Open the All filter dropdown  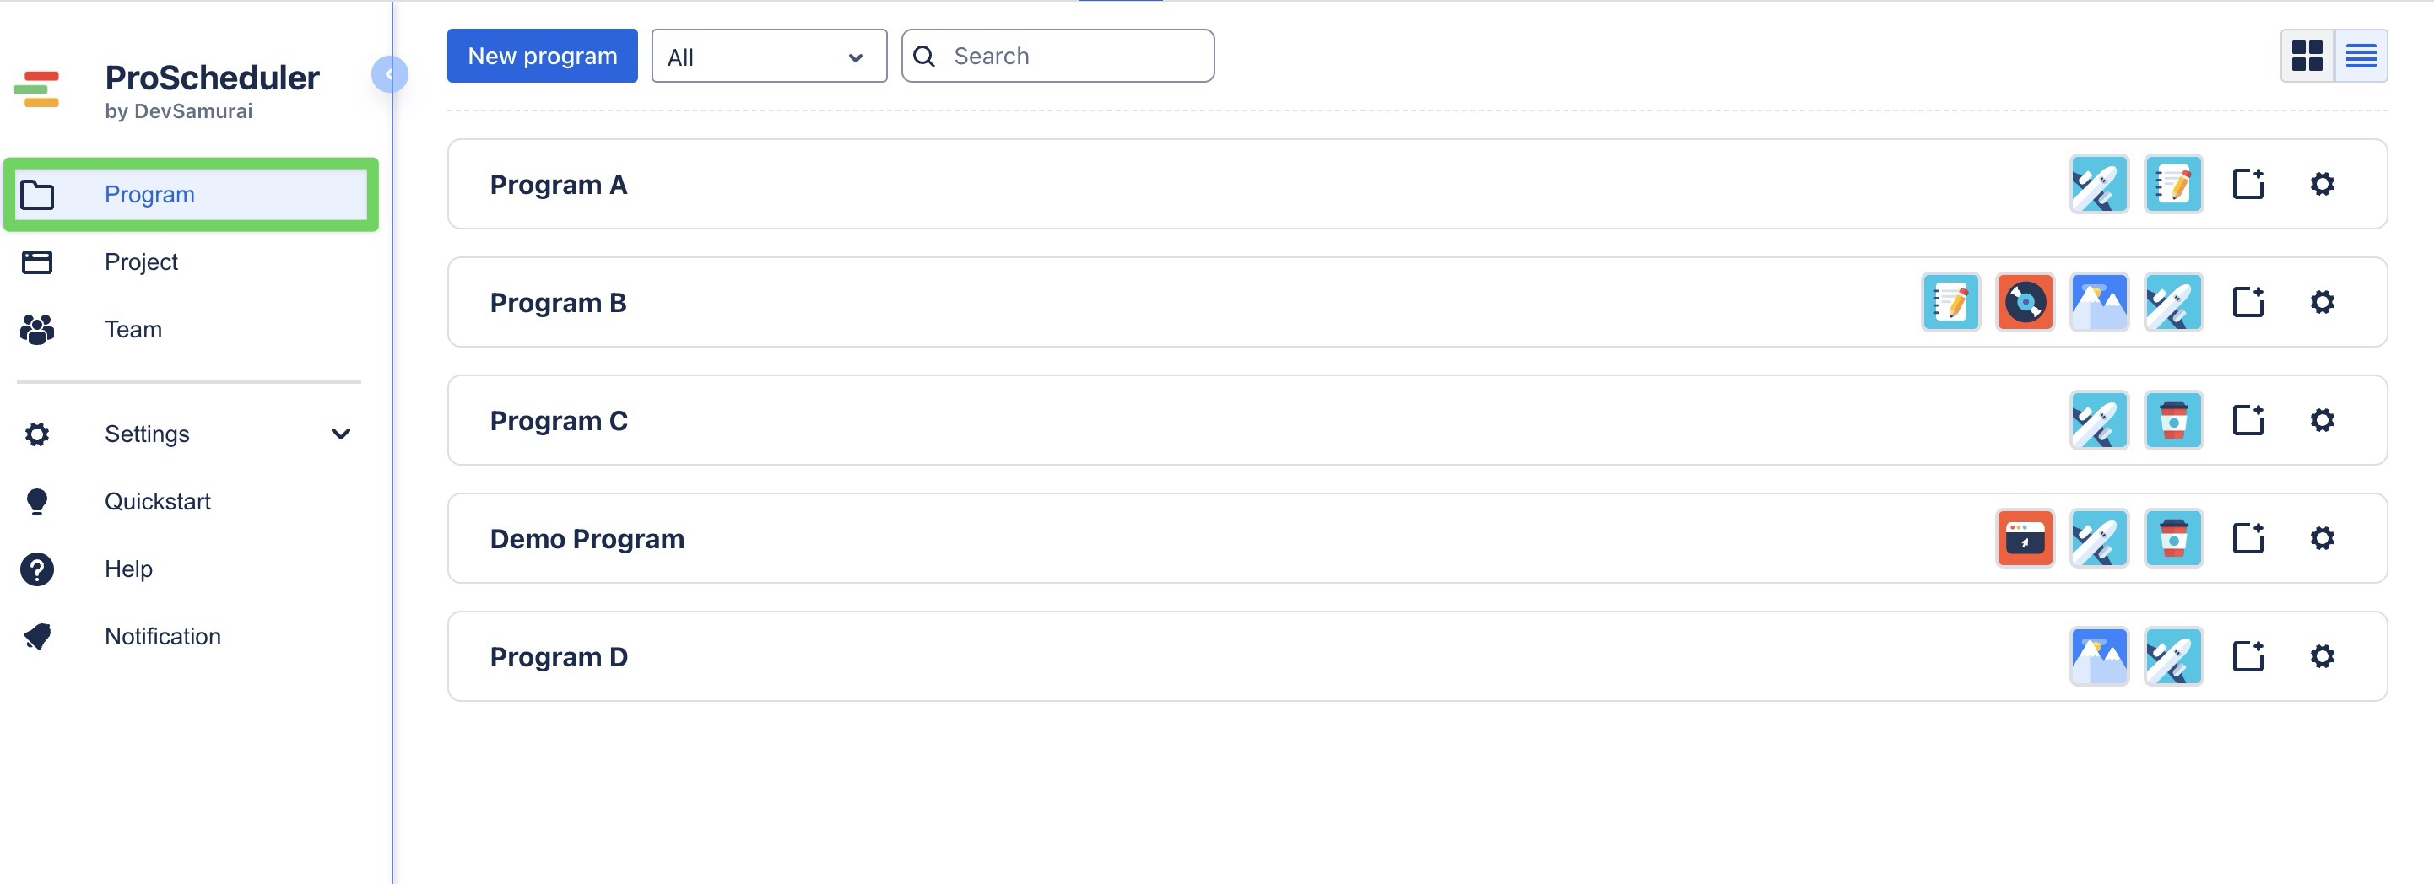768,57
